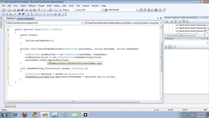209x118 pixels.
Task: Click the Copy icon in toolbar
Action: tap(30, 10)
